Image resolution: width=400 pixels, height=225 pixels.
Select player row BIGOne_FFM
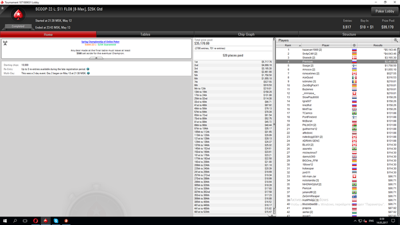pos(336,160)
